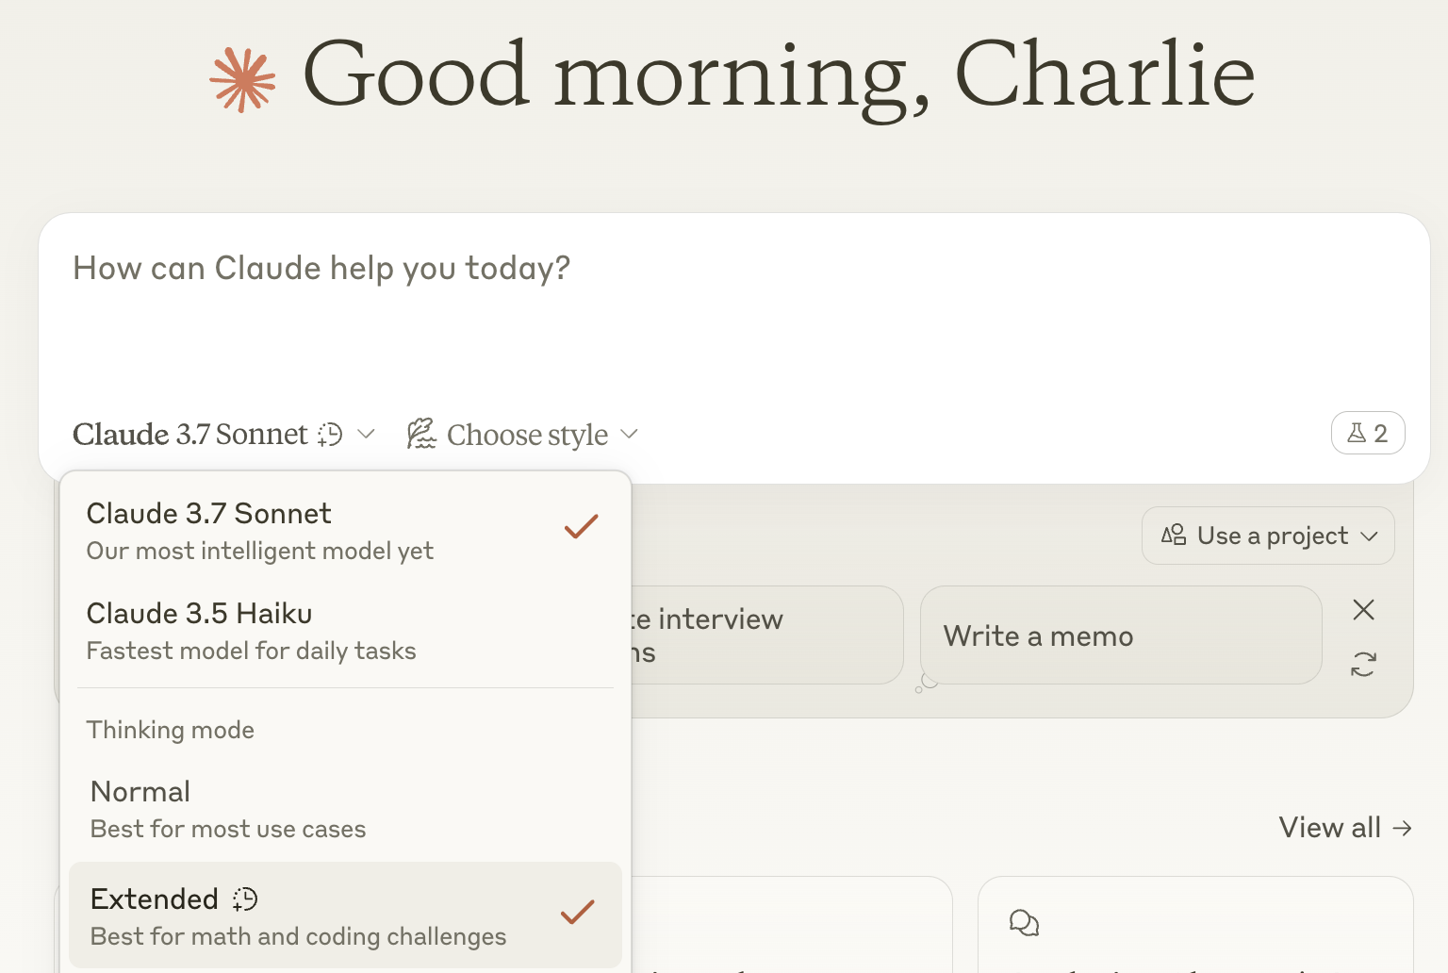Choose Claude 3.5 Haiku from model menu
Image resolution: width=1448 pixels, height=973 pixels.
345,632
